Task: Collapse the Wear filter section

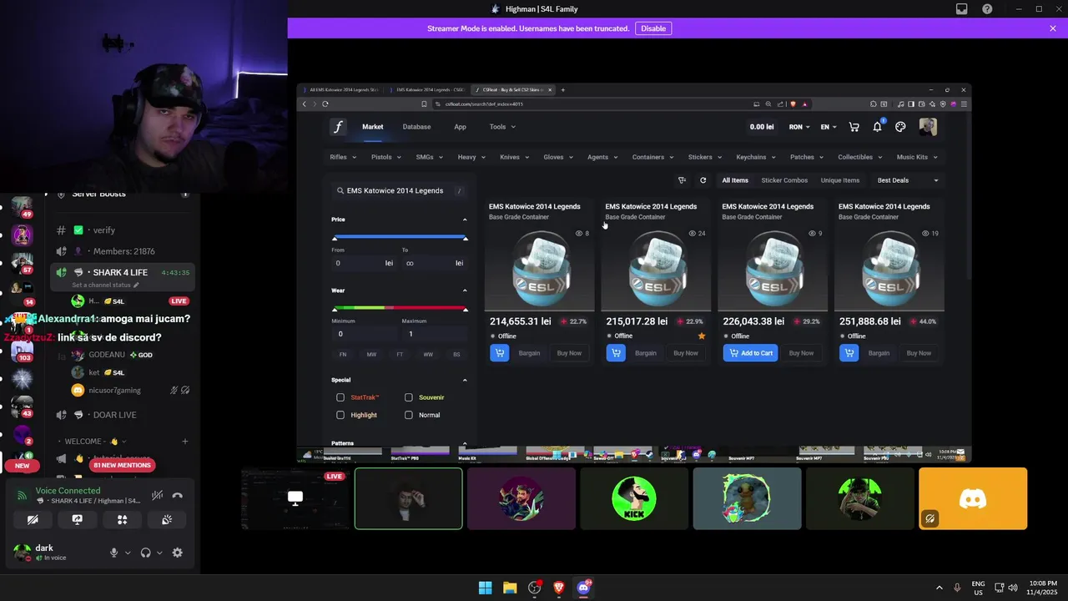Action: point(465,290)
